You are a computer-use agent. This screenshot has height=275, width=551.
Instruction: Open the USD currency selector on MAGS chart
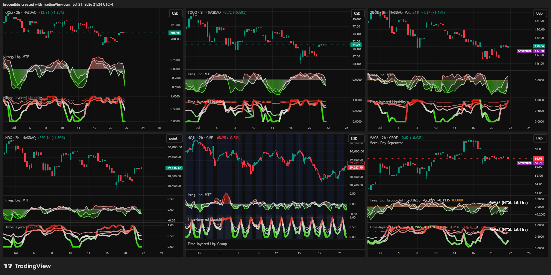coord(539,139)
